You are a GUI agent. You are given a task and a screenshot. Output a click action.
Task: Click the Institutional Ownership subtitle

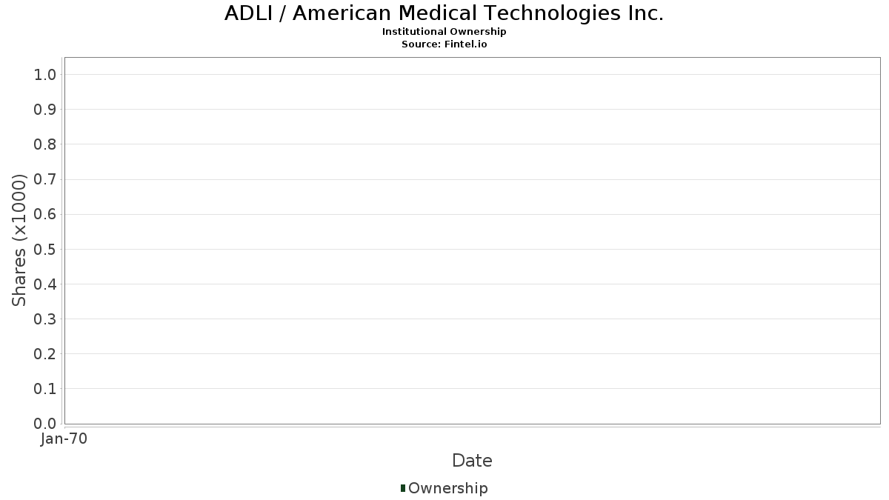(444, 32)
